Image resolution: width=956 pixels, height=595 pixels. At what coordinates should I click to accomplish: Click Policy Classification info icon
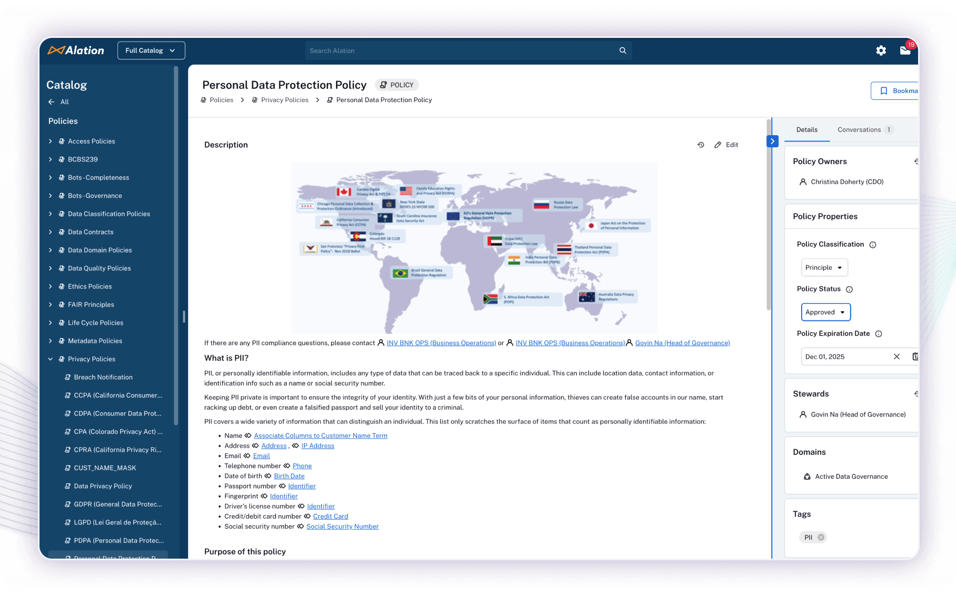873,245
